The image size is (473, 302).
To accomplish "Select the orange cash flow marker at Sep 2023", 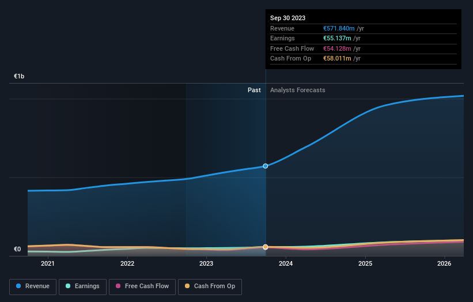I will pyautogui.click(x=266, y=247).
